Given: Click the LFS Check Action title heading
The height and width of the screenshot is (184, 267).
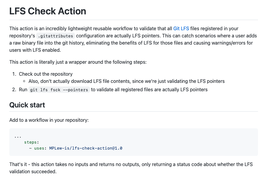Looking at the screenshot, I should pyautogui.click(x=48, y=11).
